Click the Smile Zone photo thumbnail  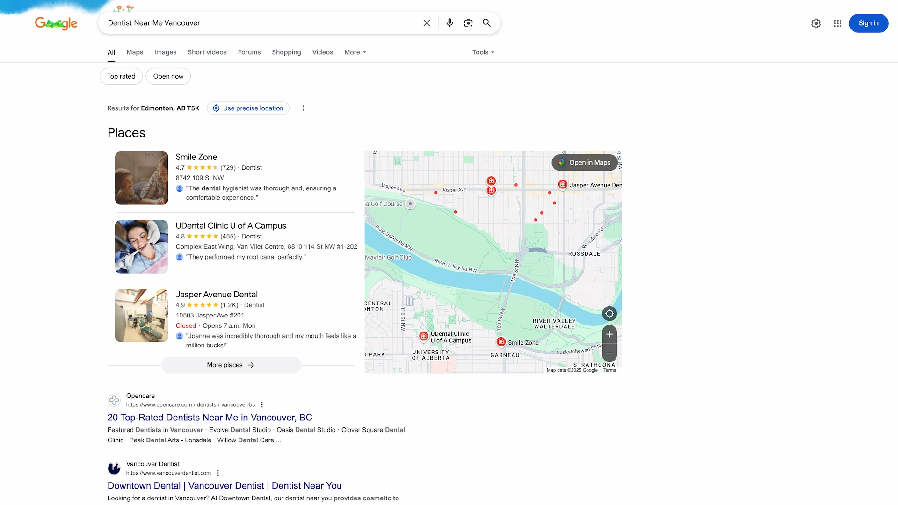[x=142, y=178]
